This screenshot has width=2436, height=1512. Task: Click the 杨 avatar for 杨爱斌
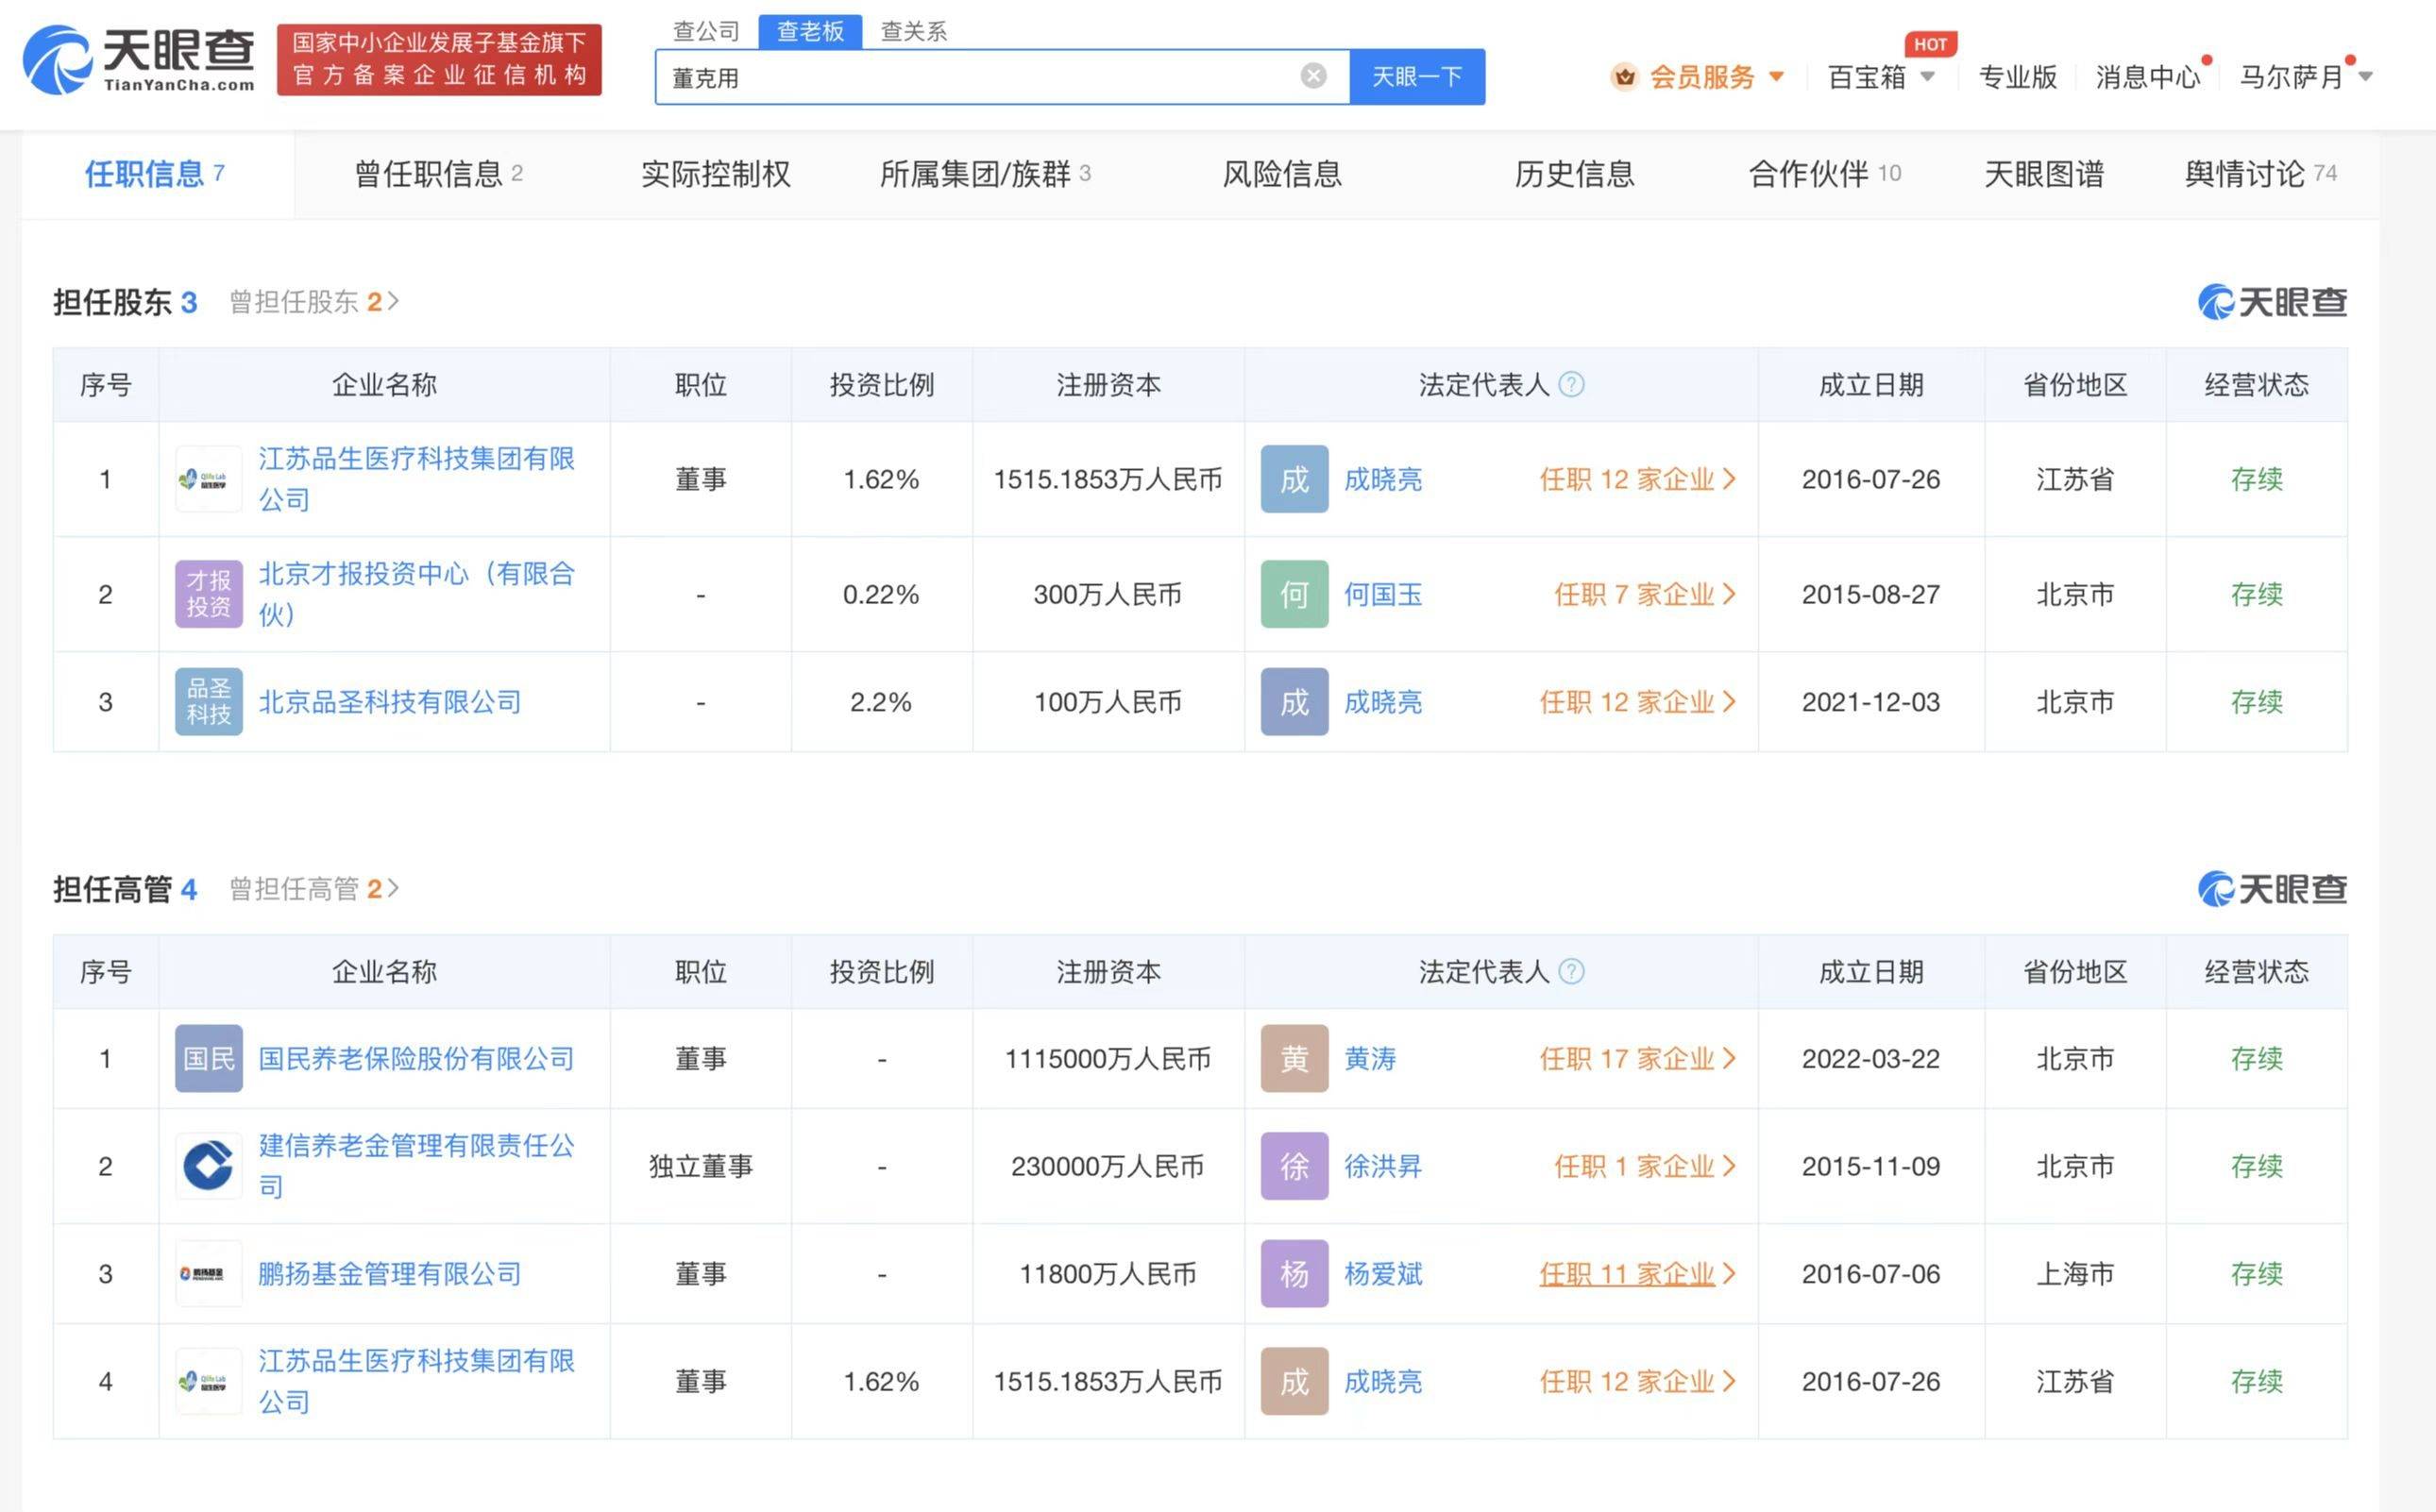point(1294,1273)
